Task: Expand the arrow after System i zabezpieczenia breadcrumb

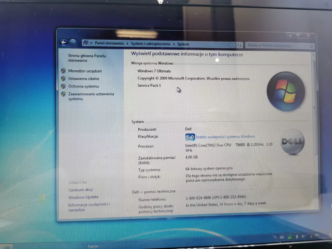Action: coord(174,44)
